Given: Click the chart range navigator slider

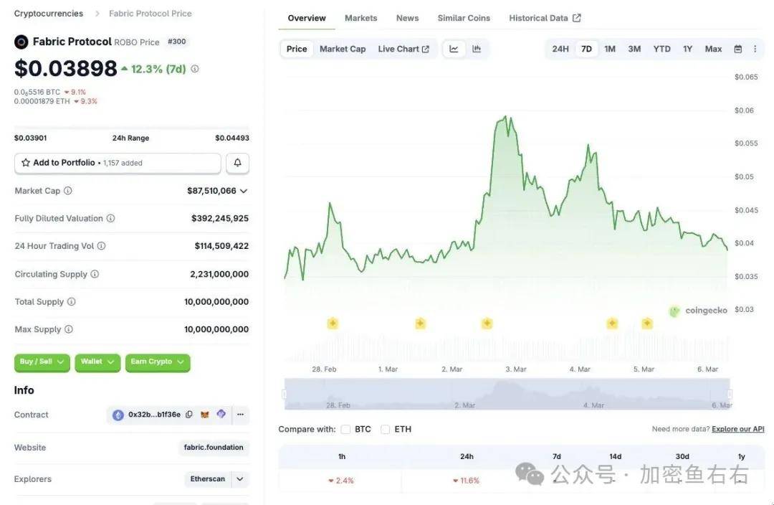Looking at the screenshot, I should click(507, 394).
